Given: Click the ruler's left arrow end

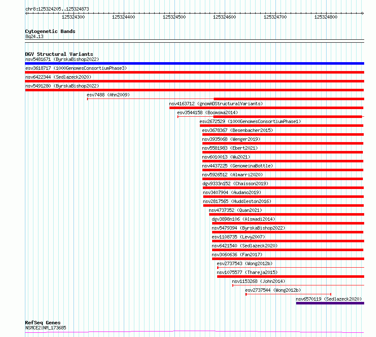Looking at the screenshot, I should 26,14.
